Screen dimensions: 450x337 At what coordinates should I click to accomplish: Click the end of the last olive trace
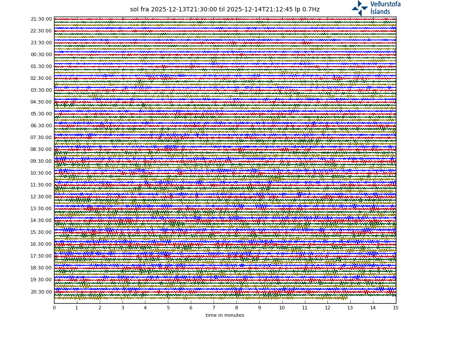click(x=347, y=298)
